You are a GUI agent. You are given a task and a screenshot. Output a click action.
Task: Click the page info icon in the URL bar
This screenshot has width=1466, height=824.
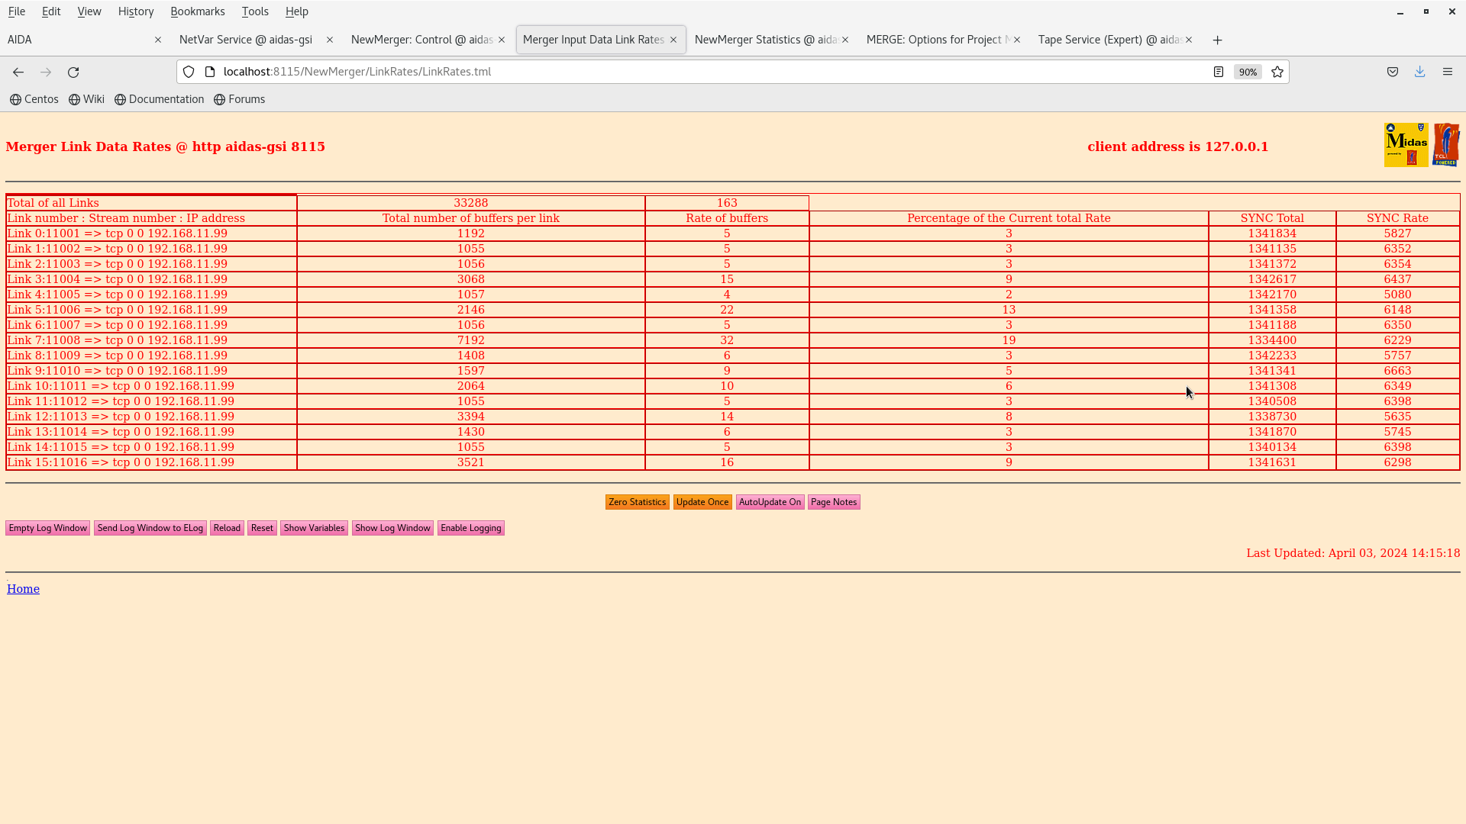pos(210,72)
